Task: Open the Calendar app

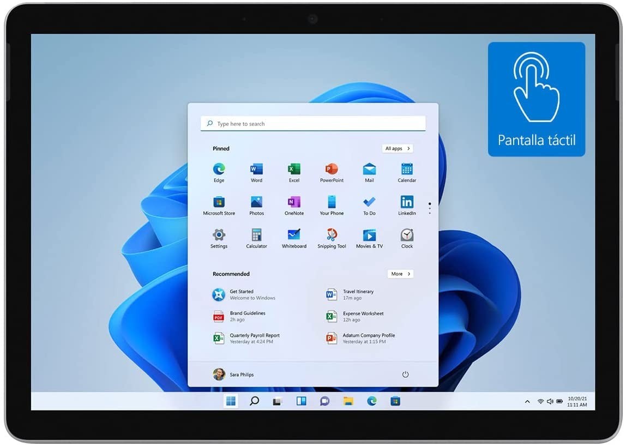Action: [407, 172]
